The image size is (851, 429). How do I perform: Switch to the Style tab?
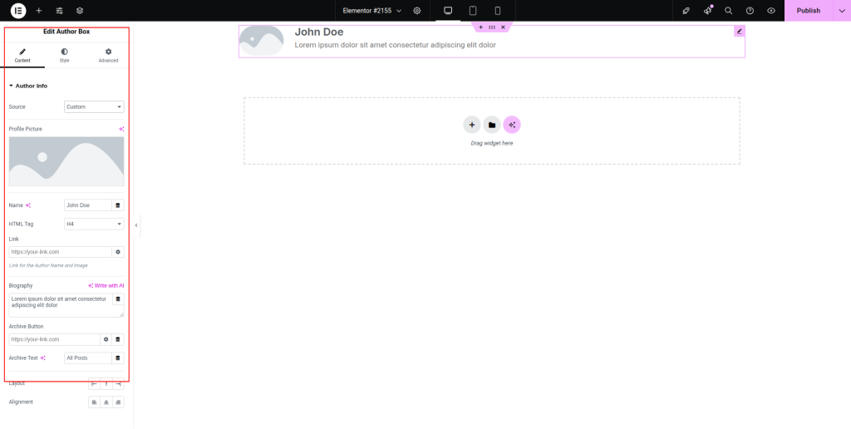65,56
